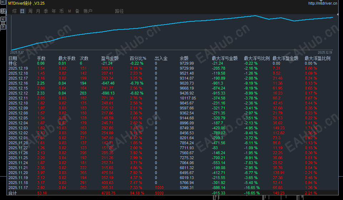Viewport: 343px width, 200px height.
Task: Click the chart end date label 2025.12.19
Action: [325, 53]
